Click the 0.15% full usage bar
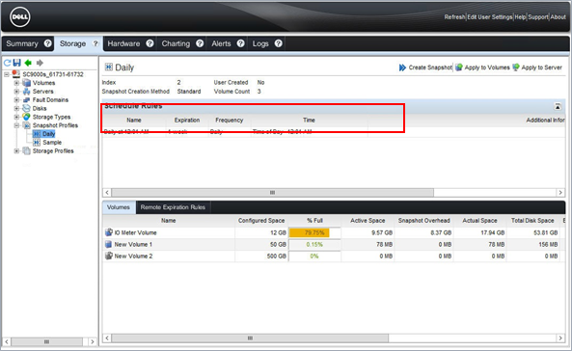This screenshot has height=351, width=572. coord(314,245)
